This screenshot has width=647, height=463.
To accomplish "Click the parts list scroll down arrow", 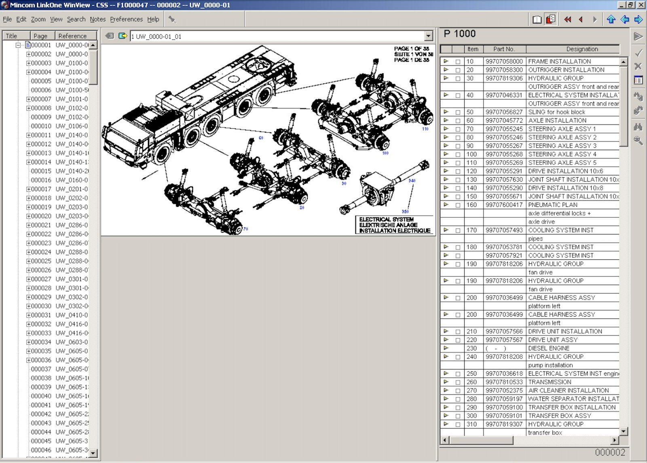I will click(x=623, y=431).
